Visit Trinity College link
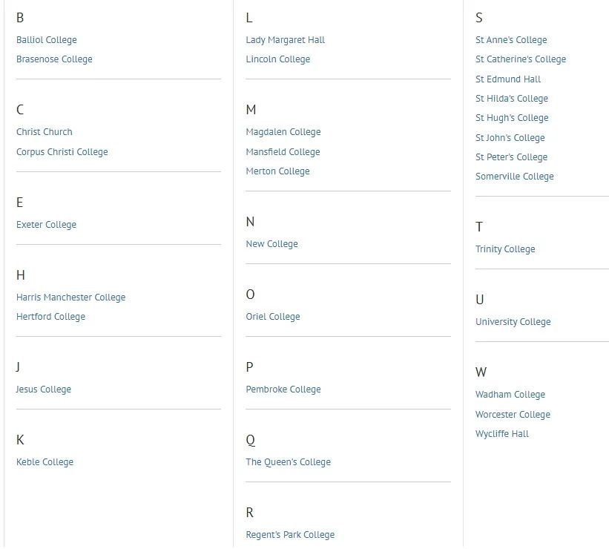Screen dimensions: 609x549 pos(504,249)
